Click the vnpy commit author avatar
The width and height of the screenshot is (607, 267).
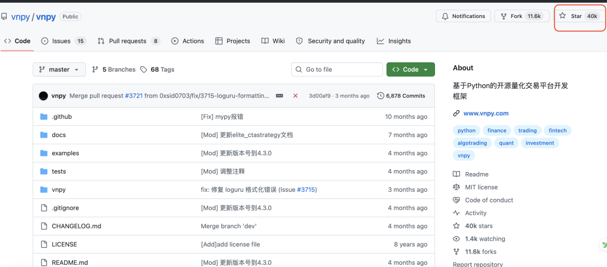pyautogui.click(x=43, y=96)
